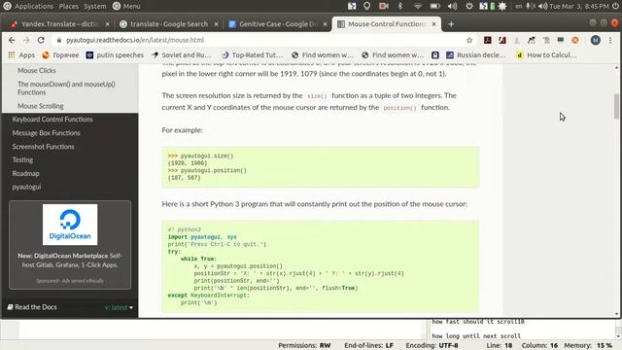Image resolution: width=622 pixels, height=350 pixels.
Task: Click the Read the Docs footer label
Action: point(32,307)
